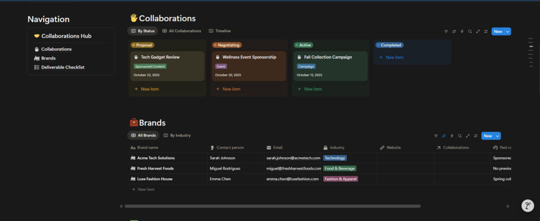Open search icon in Brands toolbar
The height and width of the screenshot is (221, 540).
tap(460, 136)
